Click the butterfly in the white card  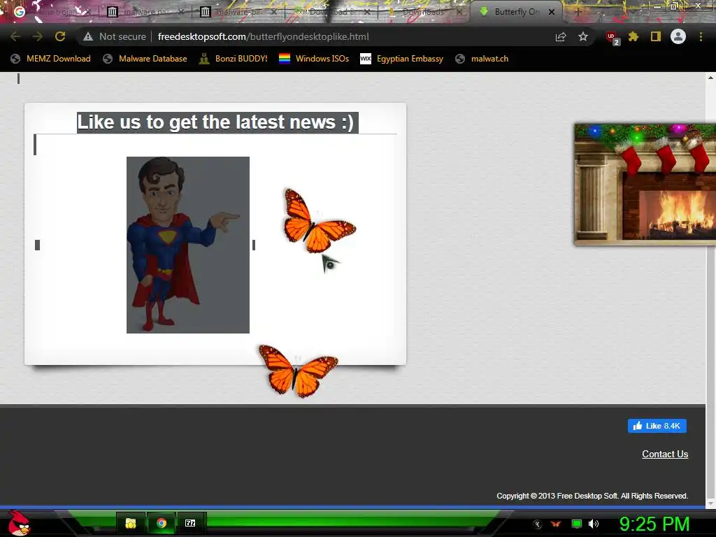(319, 221)
